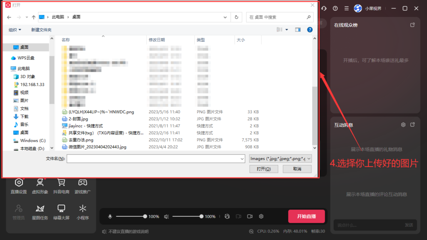The width and height of the screenshot is (427, 240).
Task: Open 小程序 mini program icon
Action: point(83,211)
